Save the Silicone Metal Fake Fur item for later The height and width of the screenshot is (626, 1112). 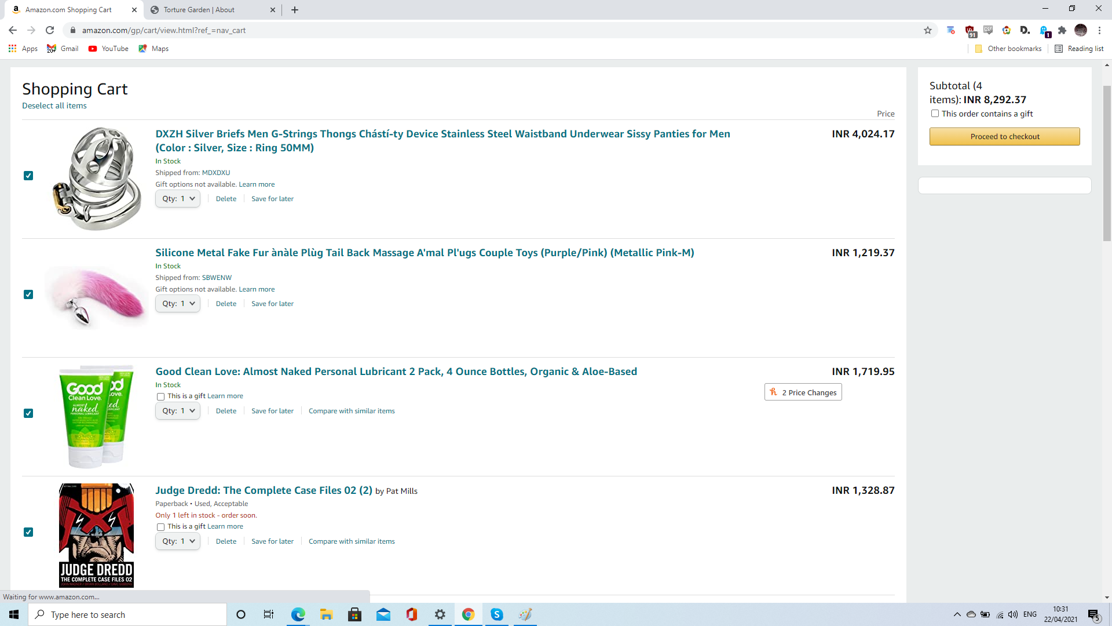click(x=272, y=304)
